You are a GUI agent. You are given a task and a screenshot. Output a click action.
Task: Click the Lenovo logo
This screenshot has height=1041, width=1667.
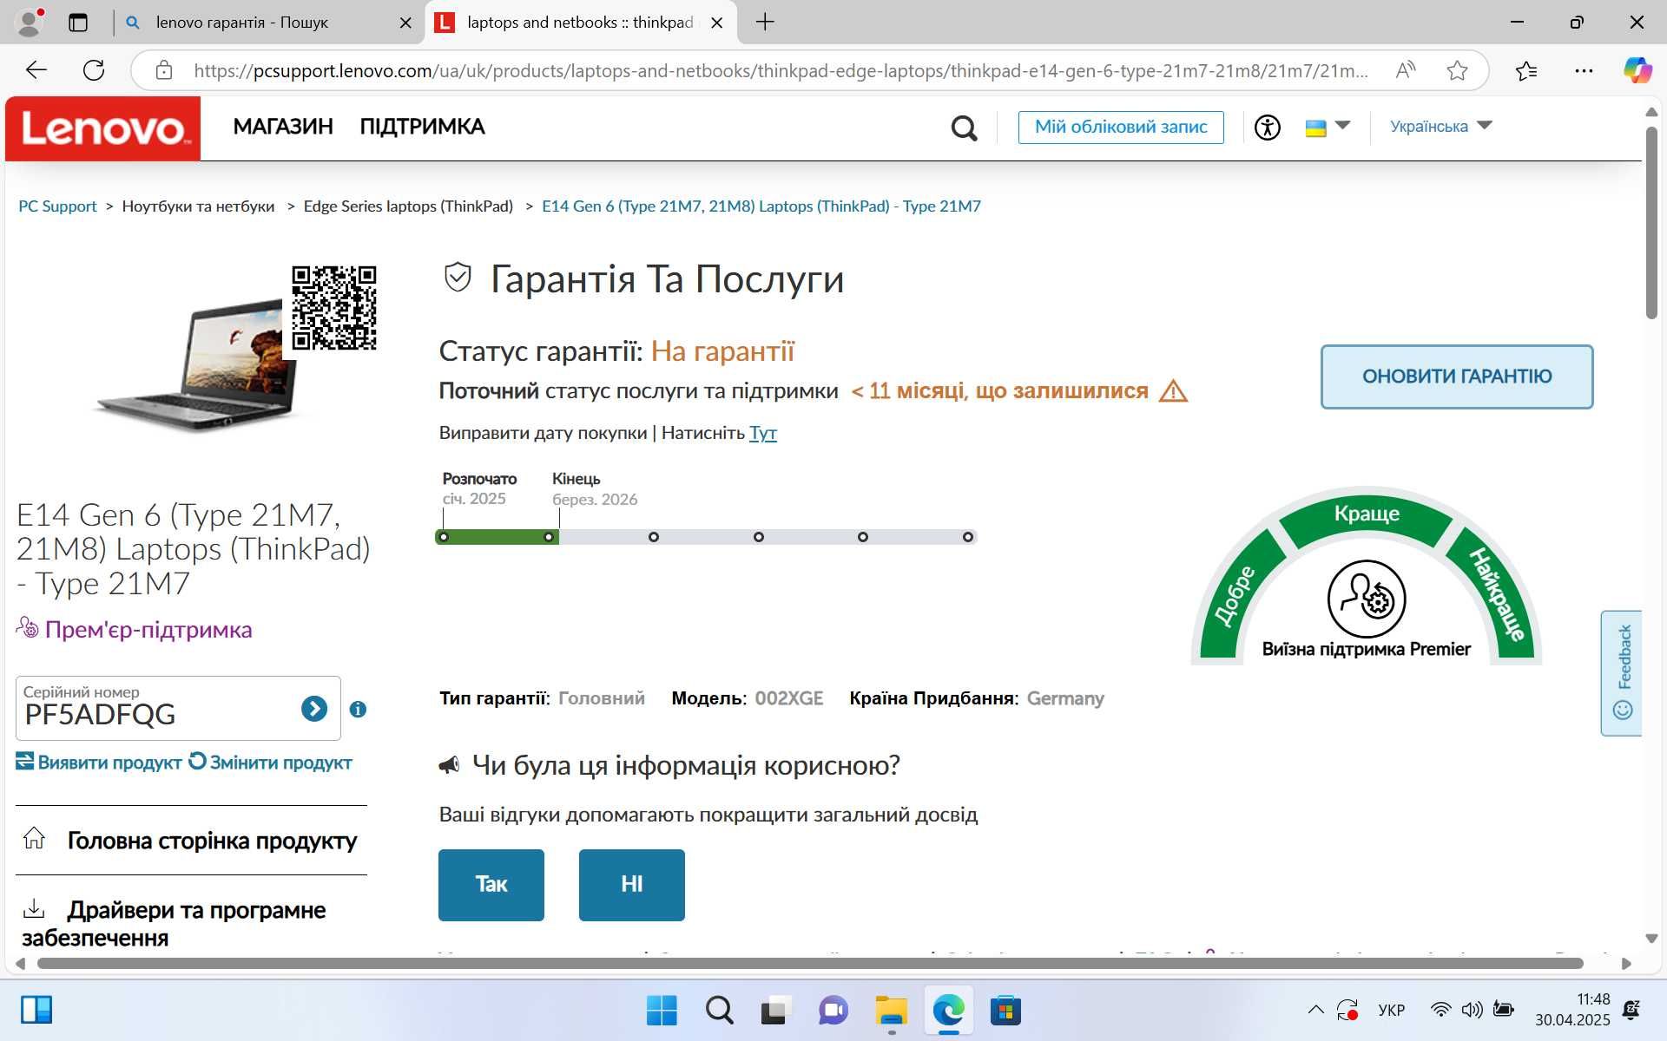coord(102,128)
